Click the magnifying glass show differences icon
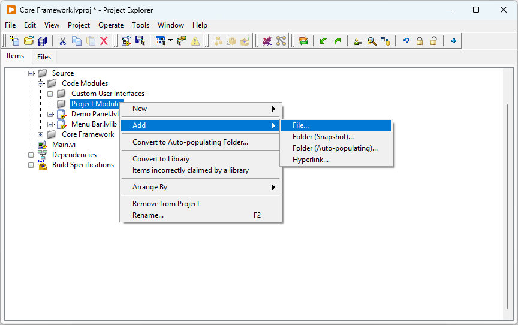This screenshot has width=518, height=325. [x=372, y=41]
